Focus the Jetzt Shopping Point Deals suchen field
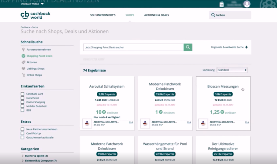This screenshot has height=164, width=277. (x=133, y=47)
